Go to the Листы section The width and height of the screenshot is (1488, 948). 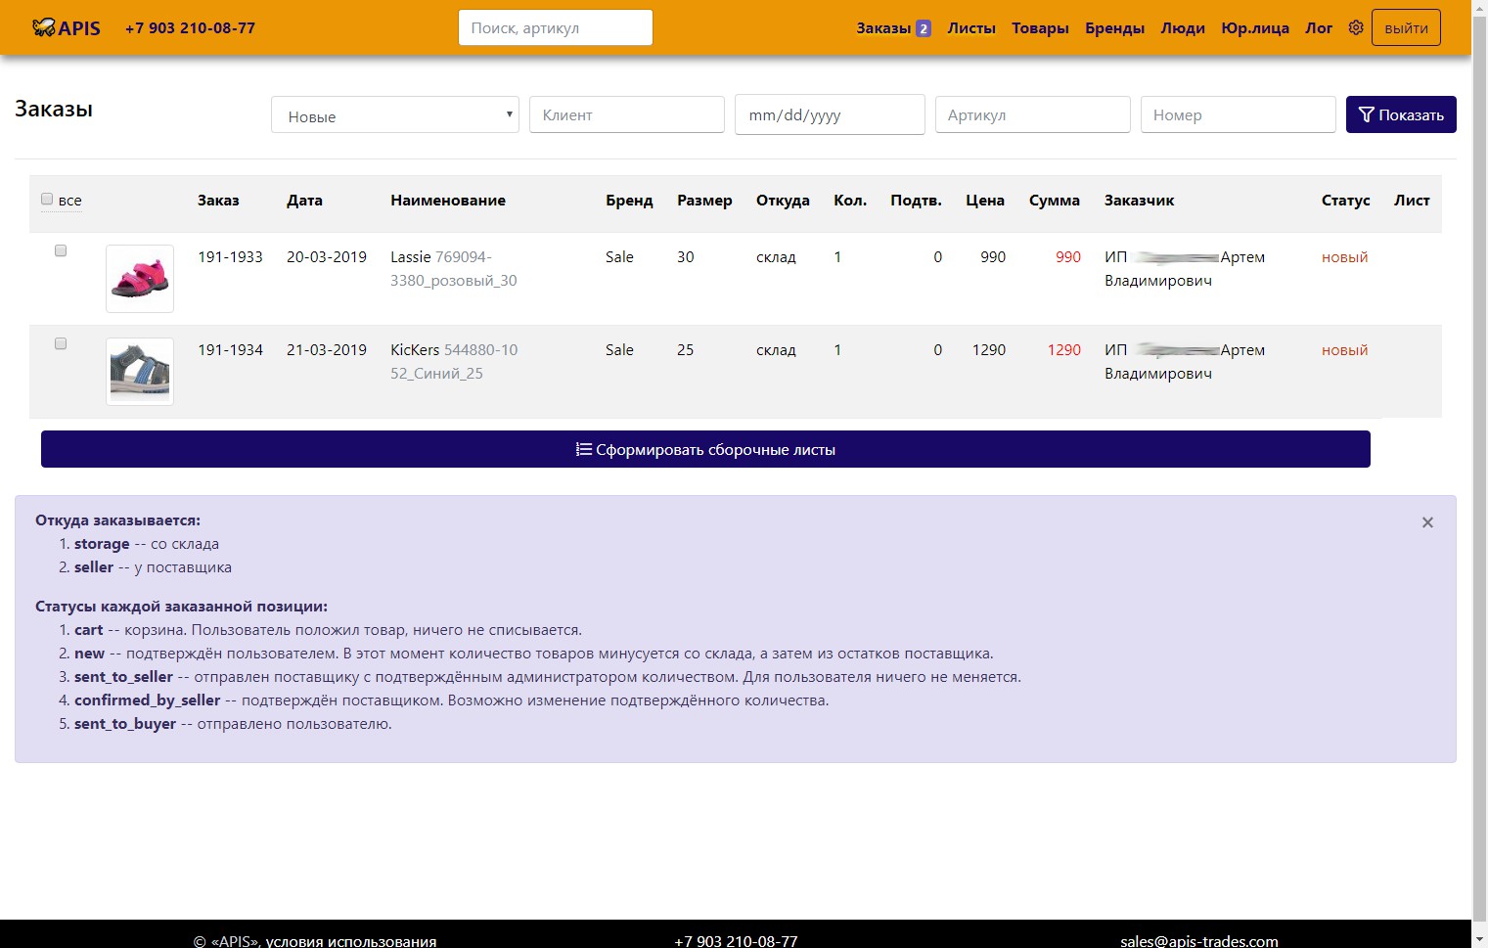pyautogui.click(x=971, y=28)
